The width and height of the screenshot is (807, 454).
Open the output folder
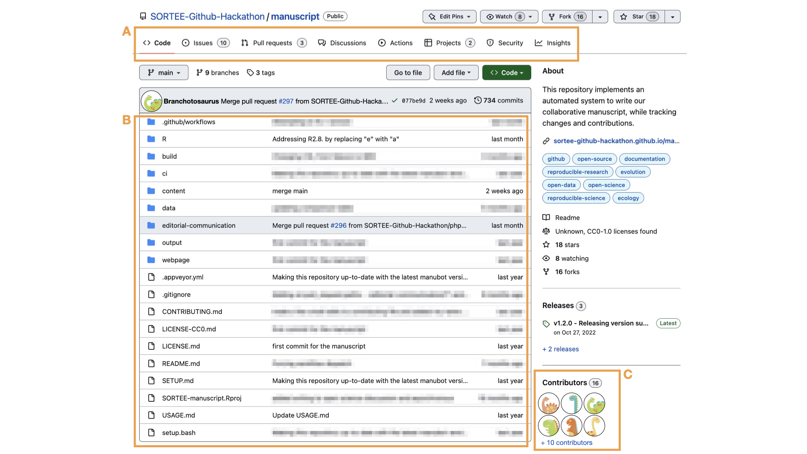pyautogui.click(x=172, y=243)
